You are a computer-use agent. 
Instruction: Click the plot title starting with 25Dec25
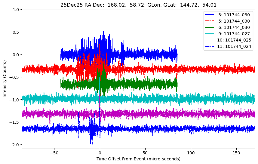coord(138,5)
